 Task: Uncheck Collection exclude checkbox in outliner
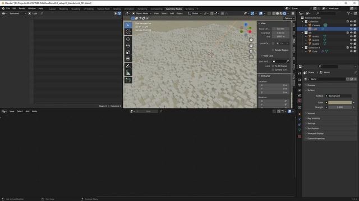click(348, 21)
